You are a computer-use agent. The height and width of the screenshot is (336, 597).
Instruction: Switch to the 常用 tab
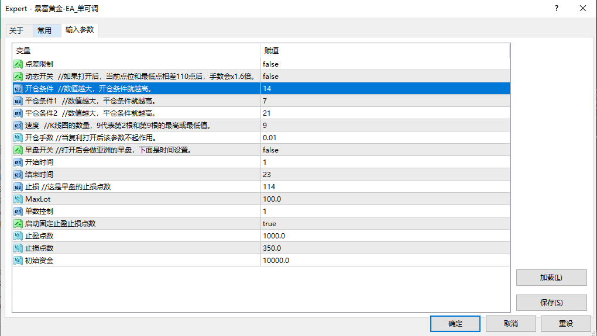44,30
